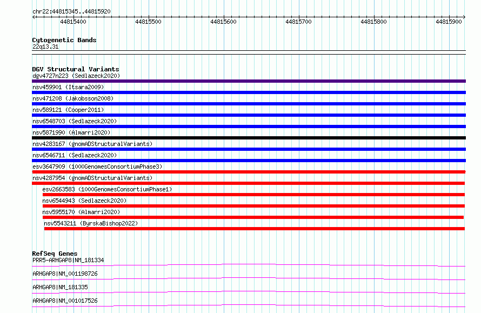Click the red nsv4287954 variant bar

(249, 183)
